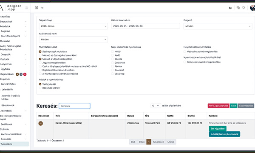Click the Bér rögzítése button
Image resolution: width=255 pixels, height=153 pixels.
[218, 129]
